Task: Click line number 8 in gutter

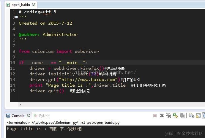Action: click(14, 51)
